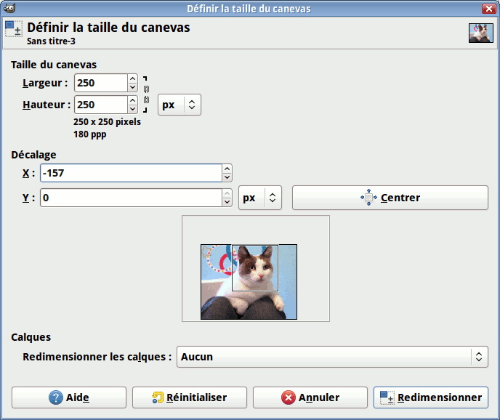Viewport: 500px width, 420px height.
Task: Increase X offset with up arrow
Action: 227,169
